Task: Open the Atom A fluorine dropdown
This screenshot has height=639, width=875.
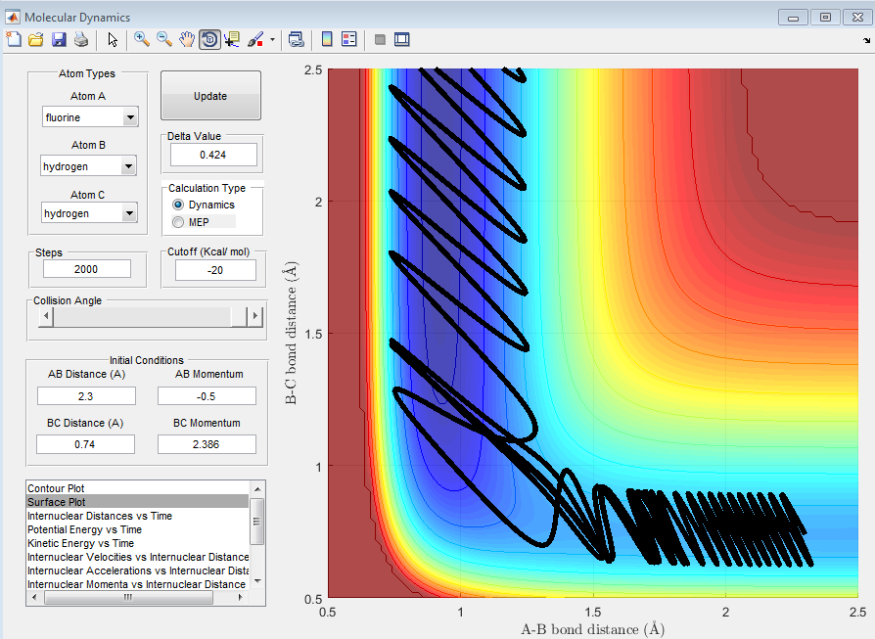Action: tap(130, 117)
